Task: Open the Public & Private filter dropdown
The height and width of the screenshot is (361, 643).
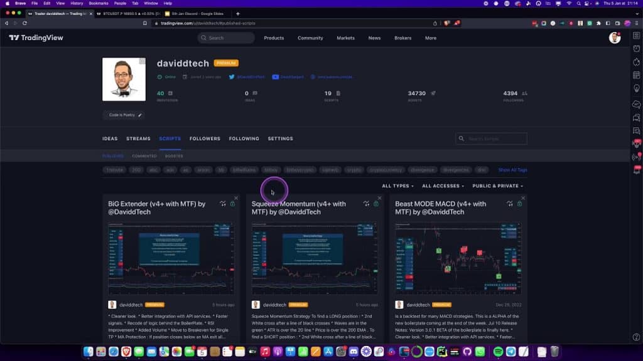Action: (x=497, y=186)
